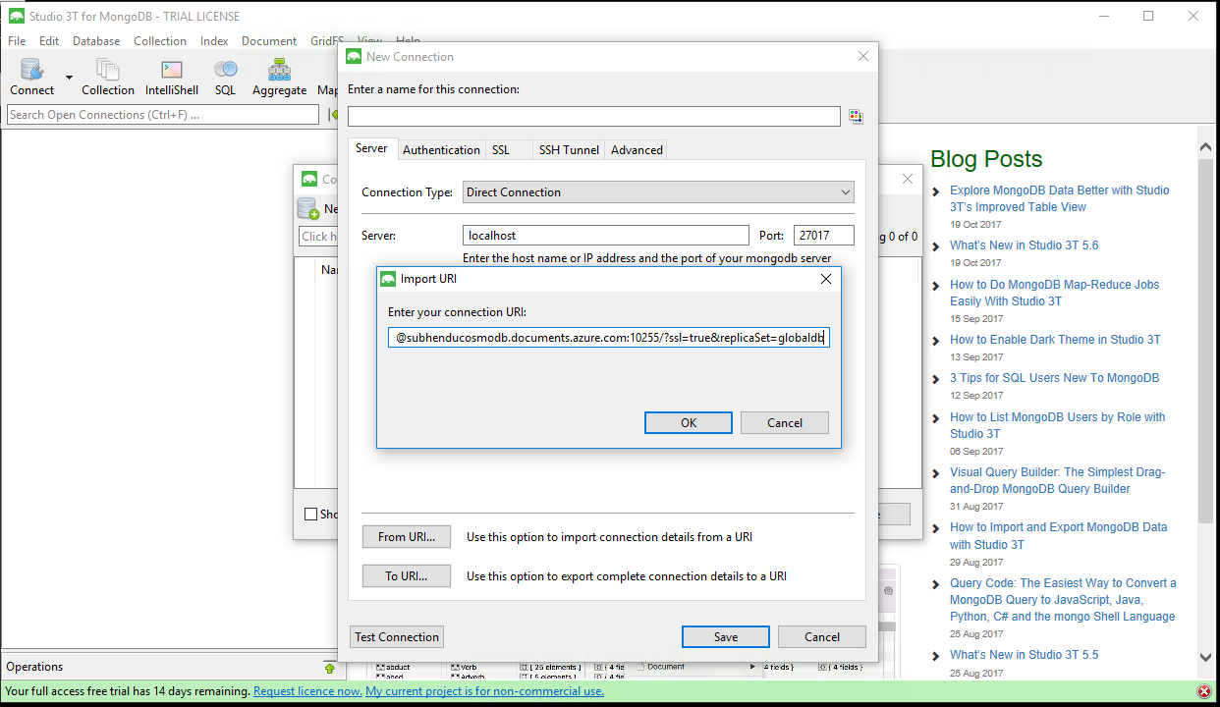
Task: Click Cancel in the Import URI dialog
Action: [785, 422]
